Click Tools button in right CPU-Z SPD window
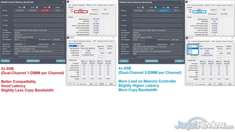Image resolution: width=235 pixels, height=132 pixels. 210,84
